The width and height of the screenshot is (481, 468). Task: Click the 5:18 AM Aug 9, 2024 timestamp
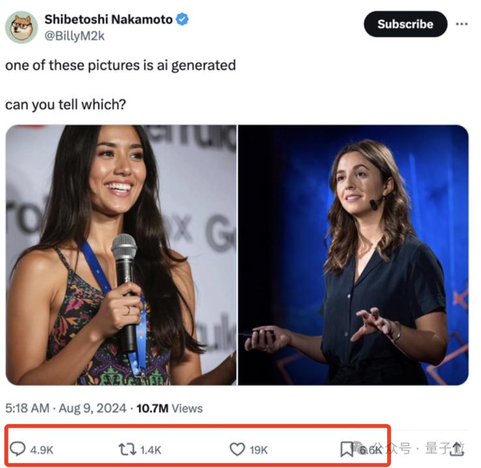[x=65, y=408]
